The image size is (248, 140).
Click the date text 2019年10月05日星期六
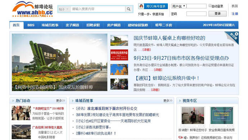[219, 25]
